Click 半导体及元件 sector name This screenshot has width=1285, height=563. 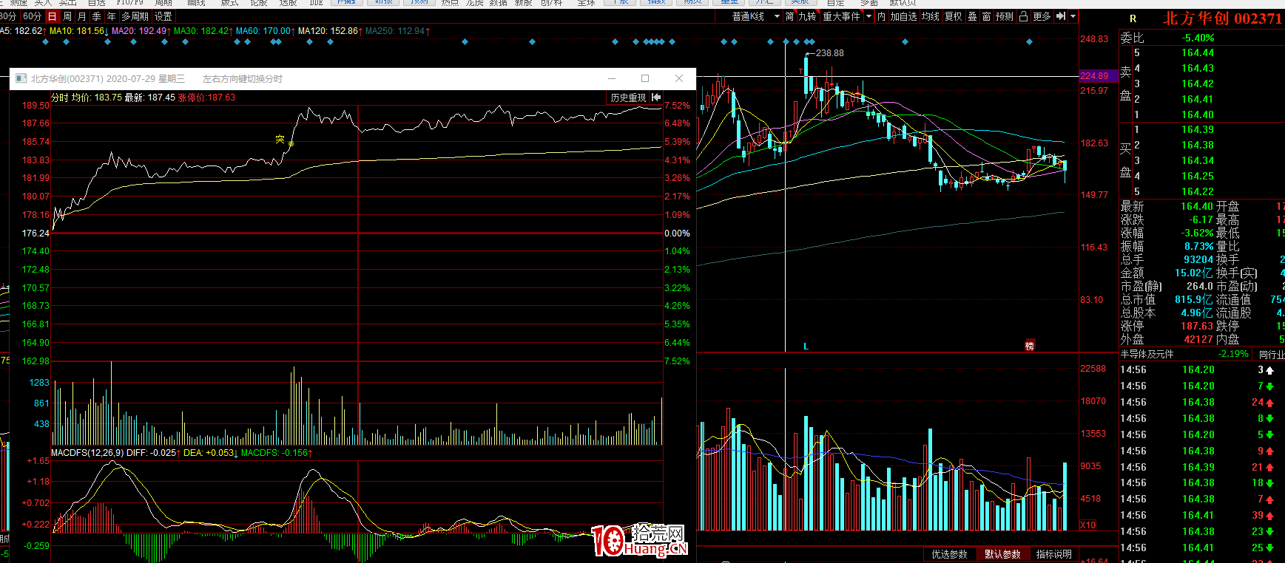click(1147, 355)
